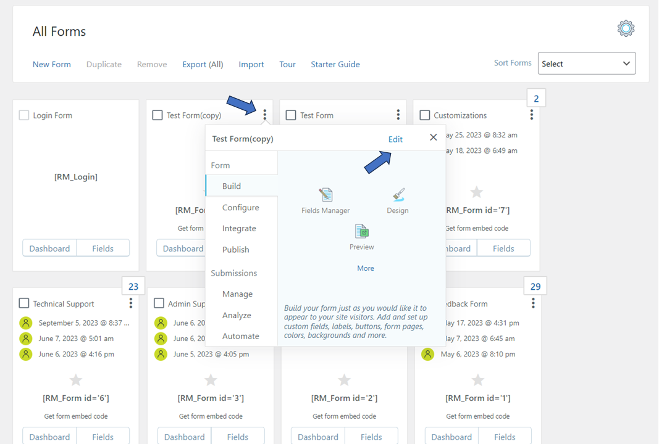
Task: Select Analyze under Submissions
Action: coord(237,315)
